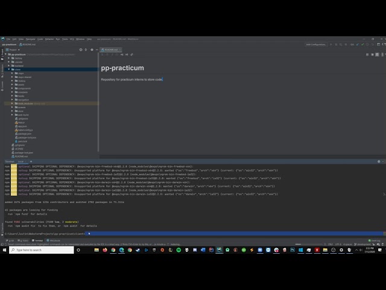
Task: Open Spotify from the taskbar
Action: [x=179, y=250]
